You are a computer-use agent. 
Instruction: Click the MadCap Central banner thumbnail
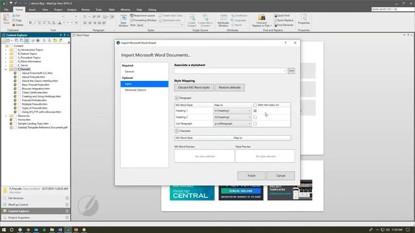[x=192, y=193]
